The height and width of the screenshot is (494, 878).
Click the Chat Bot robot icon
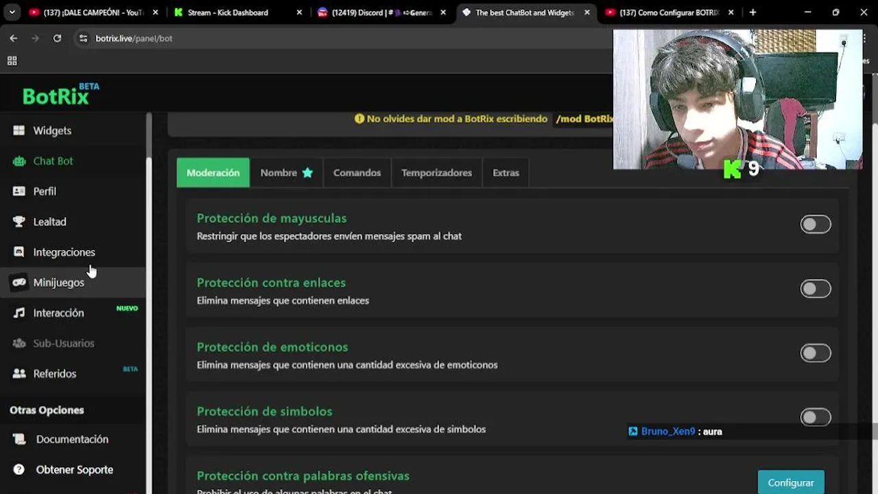(19, 161)
